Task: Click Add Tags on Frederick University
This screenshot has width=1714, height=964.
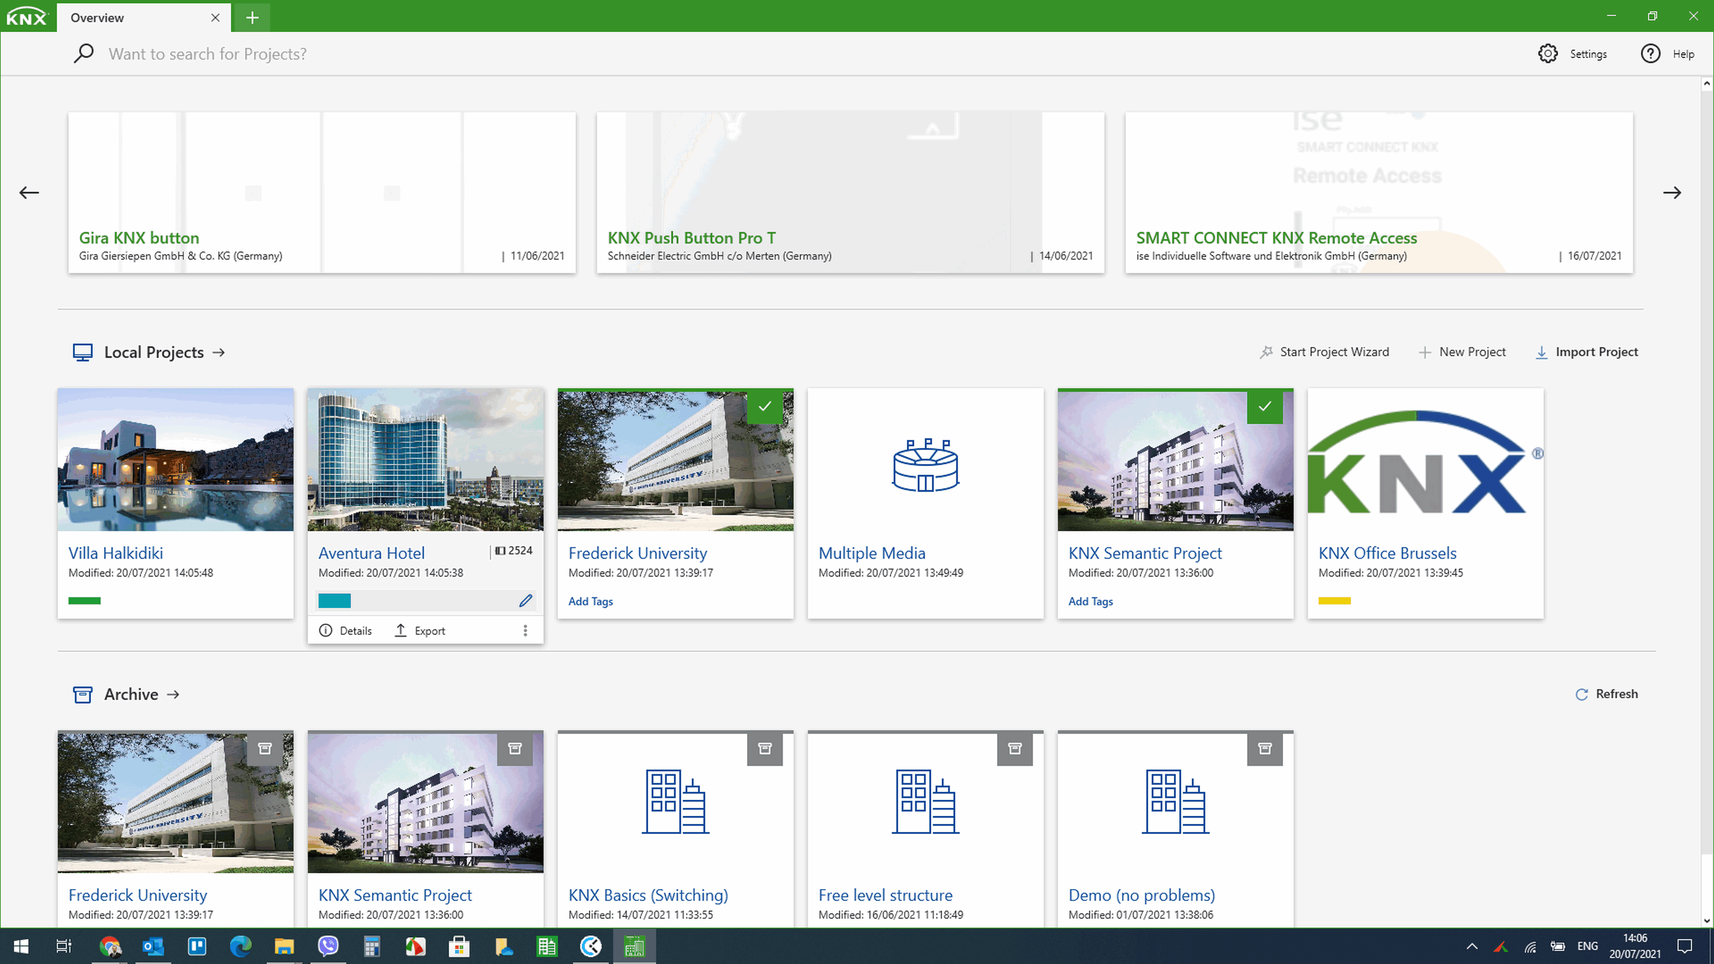Action: tap(590, 602)
